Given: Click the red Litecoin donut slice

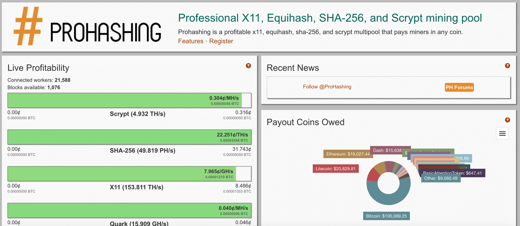Looking at the screenshot, I should coord(373,175).
